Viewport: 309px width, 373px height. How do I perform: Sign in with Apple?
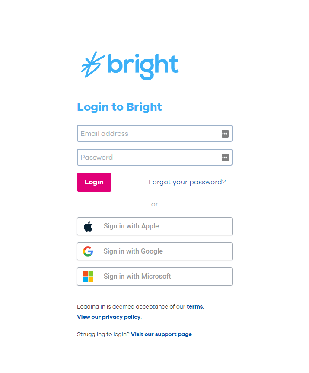[154, 226]
